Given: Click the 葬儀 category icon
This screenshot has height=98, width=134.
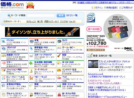Looking at the screenshot, I should point(31,85).
